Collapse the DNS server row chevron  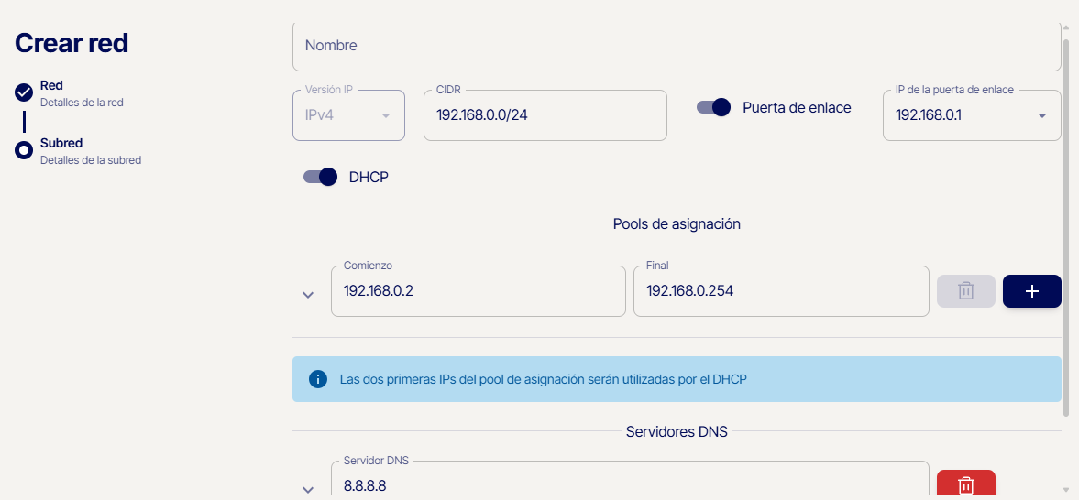(x=308, y=489)
